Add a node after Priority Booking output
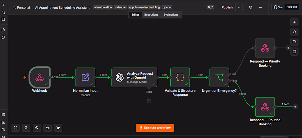The width and height of the screenshot is (302, 138). tap(288, 48)
